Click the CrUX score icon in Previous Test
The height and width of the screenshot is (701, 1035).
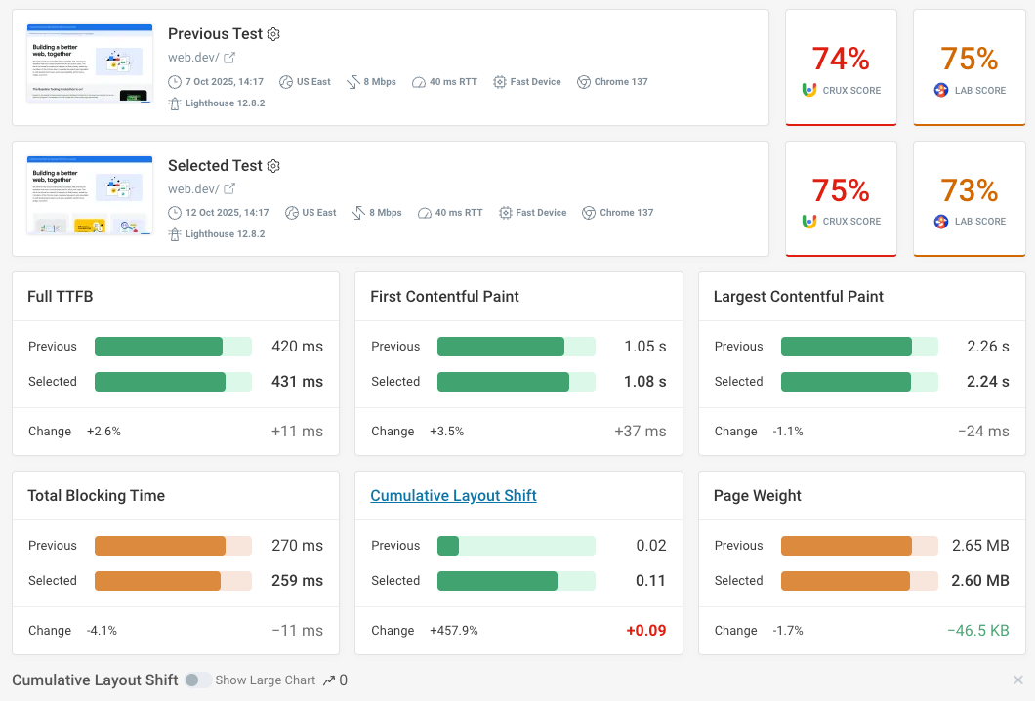coord(808,90)
